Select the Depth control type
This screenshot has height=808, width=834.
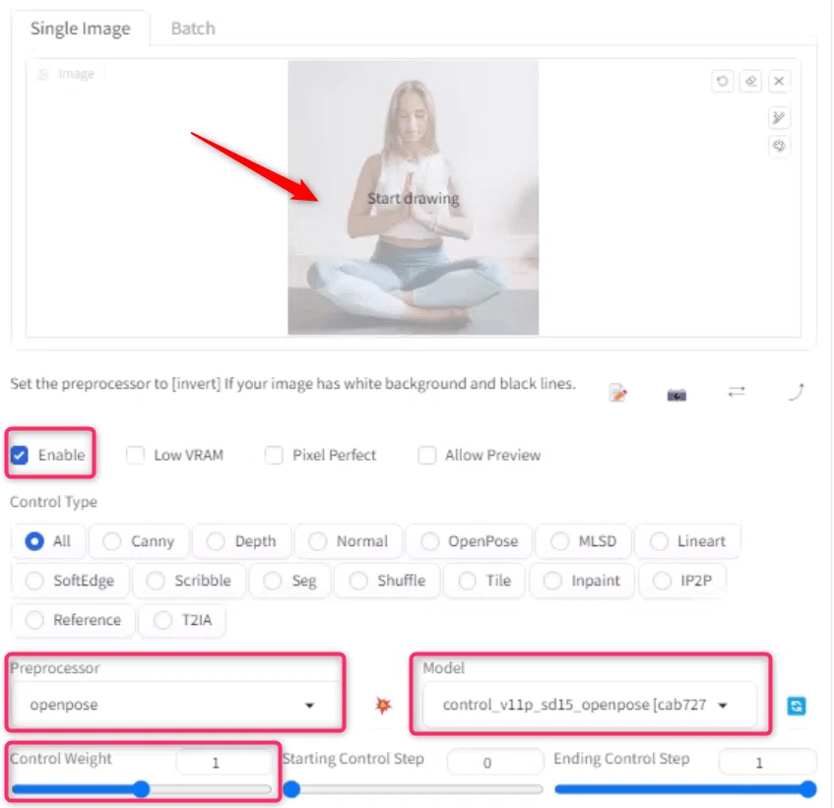[241, 541]
